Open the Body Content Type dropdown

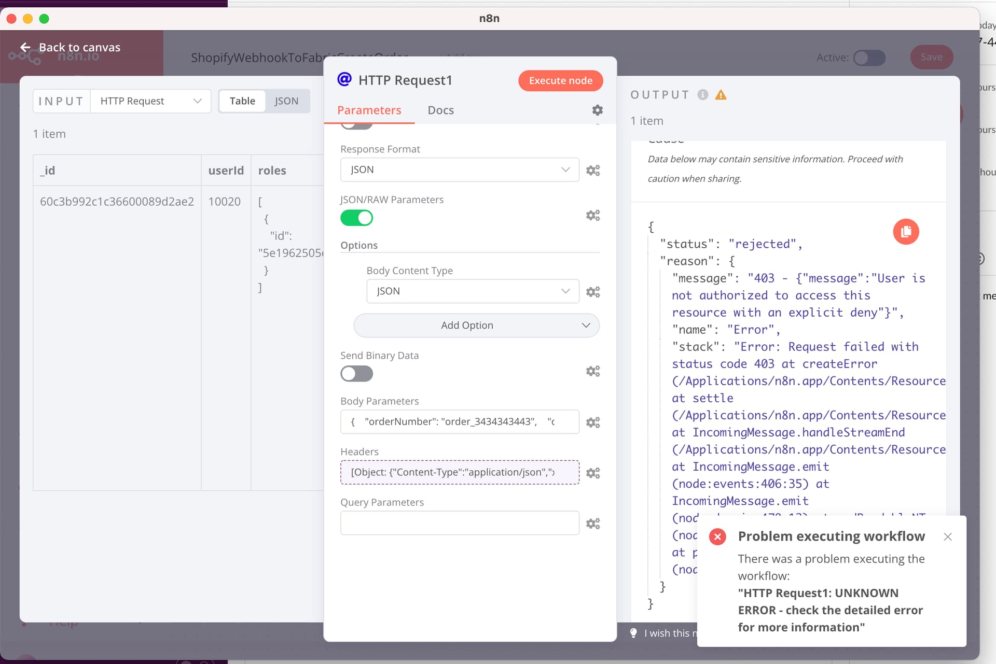point(472,291)
